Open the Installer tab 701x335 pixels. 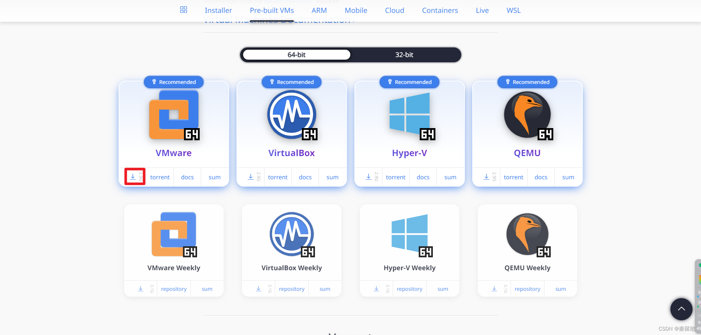(x=218, y=10)
